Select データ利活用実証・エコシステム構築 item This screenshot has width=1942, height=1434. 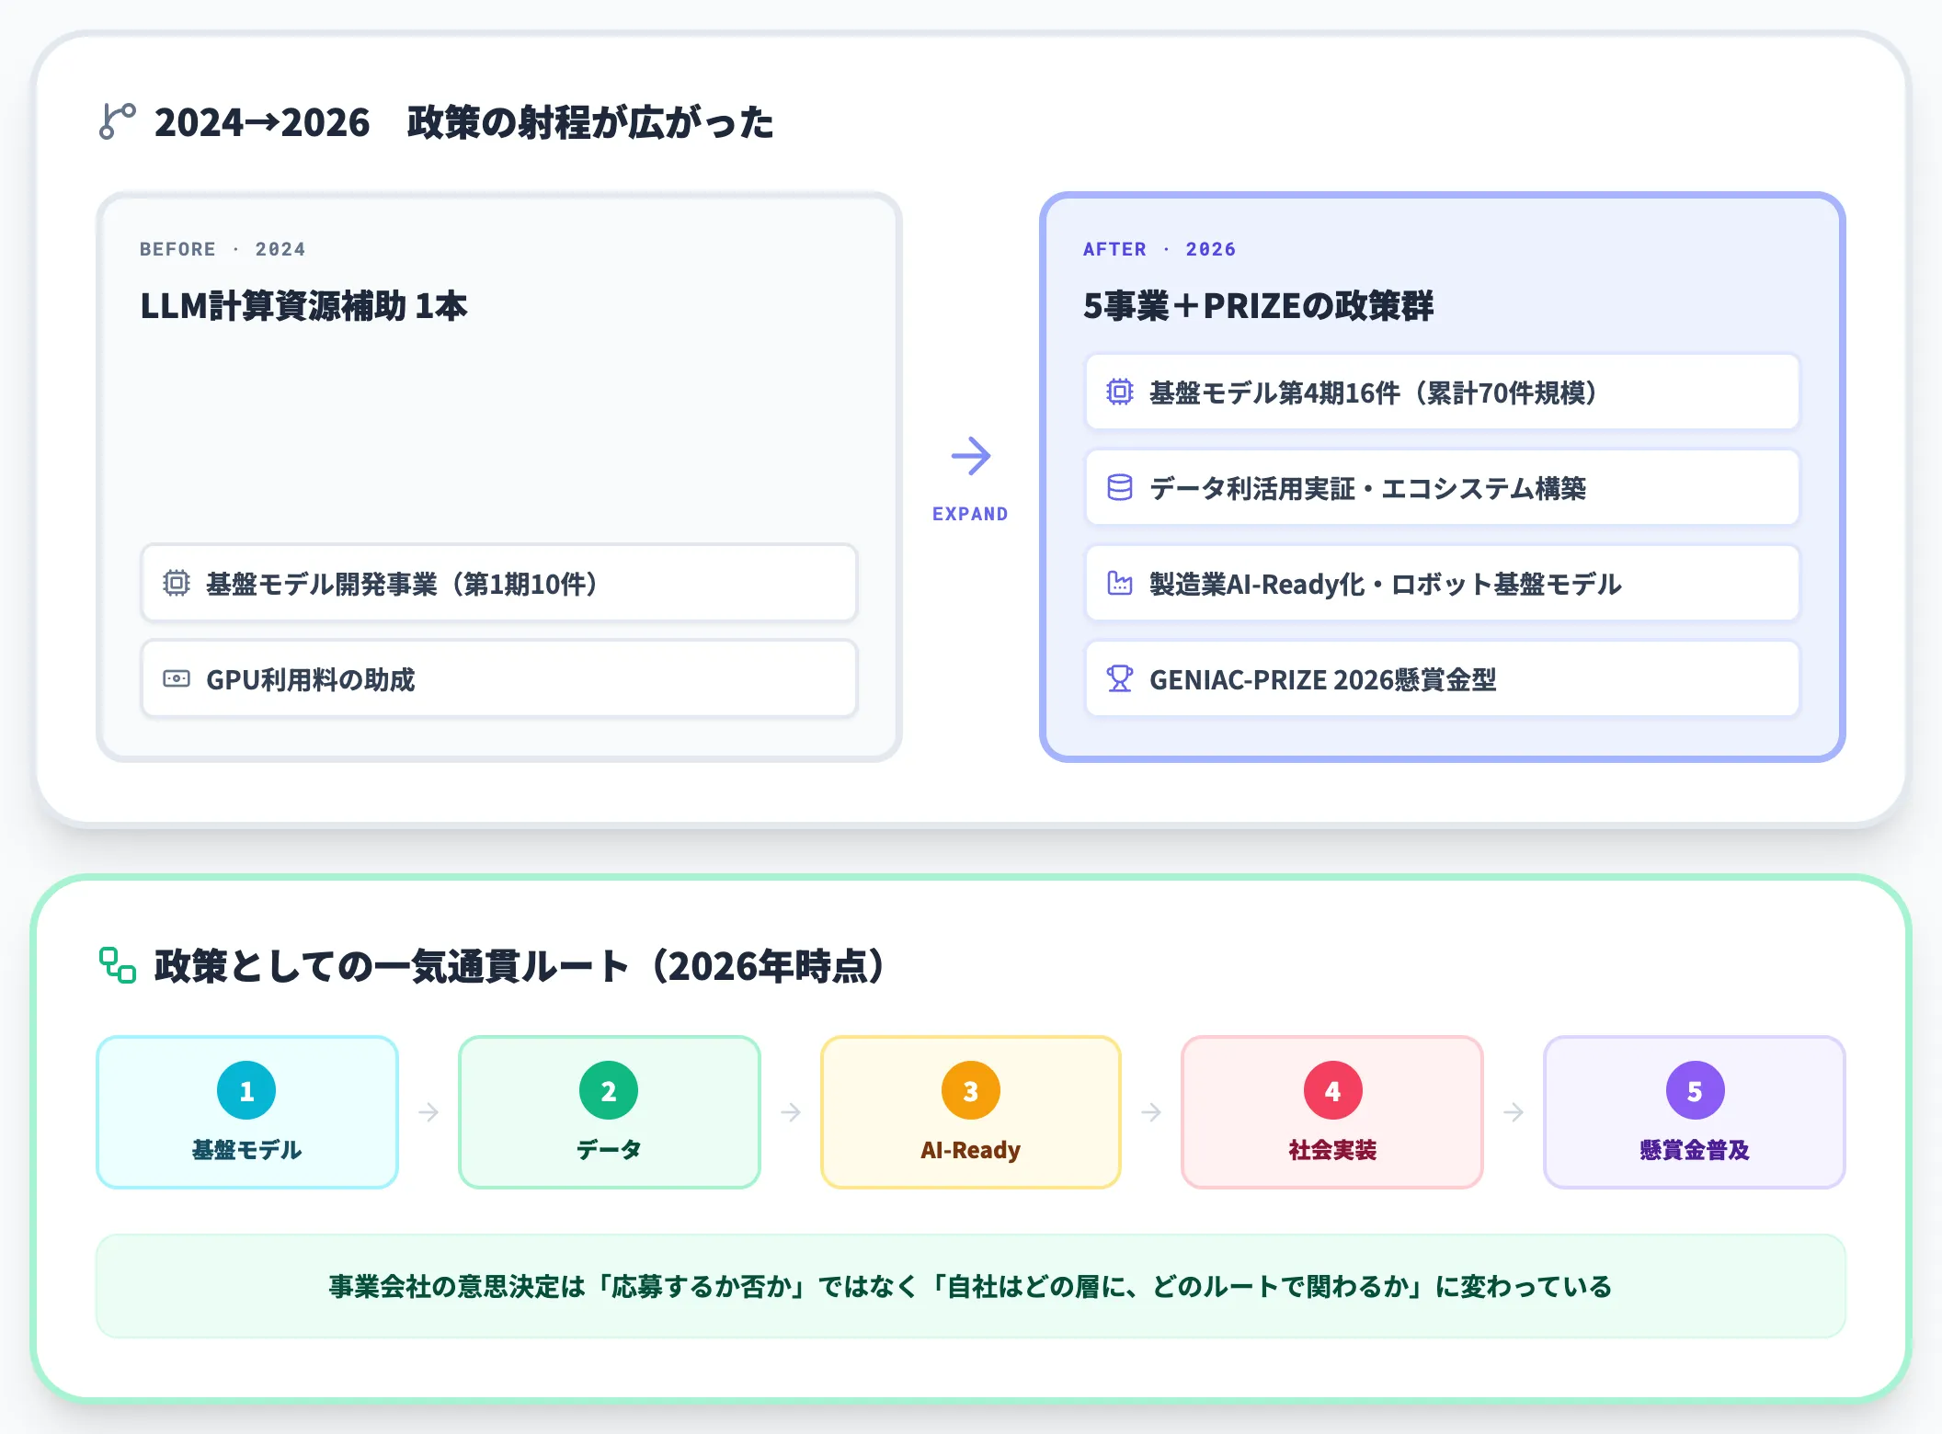click(1442, 487)
